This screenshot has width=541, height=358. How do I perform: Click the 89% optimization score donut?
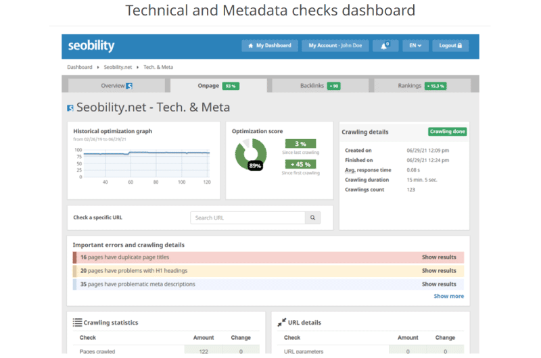(x=251, y=154)
